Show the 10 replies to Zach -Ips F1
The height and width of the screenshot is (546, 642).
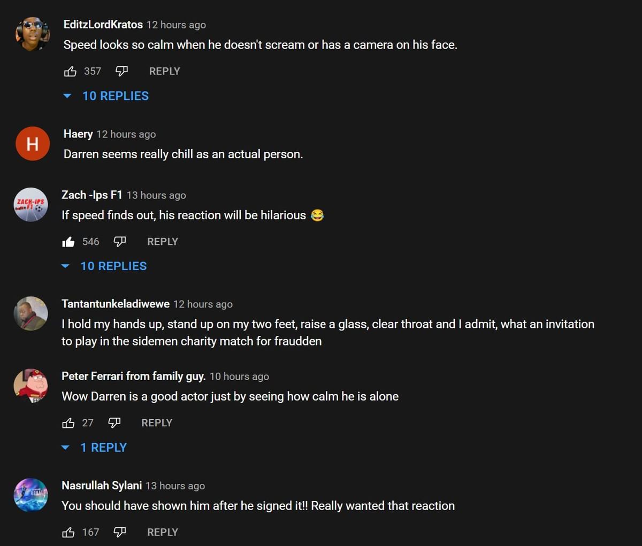coord(113,266)
